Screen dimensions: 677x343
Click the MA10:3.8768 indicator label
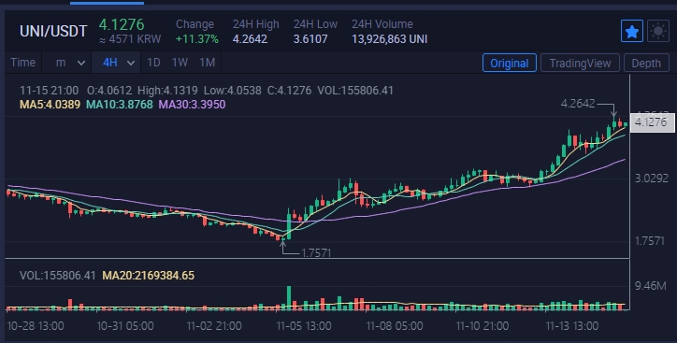pos(119,105)
